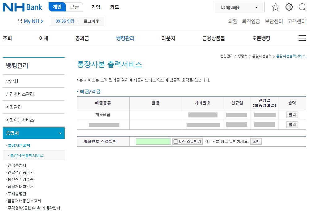Open My NH chevron link
The width and height of the screenshot is (310, 211).
coord(33,21)
